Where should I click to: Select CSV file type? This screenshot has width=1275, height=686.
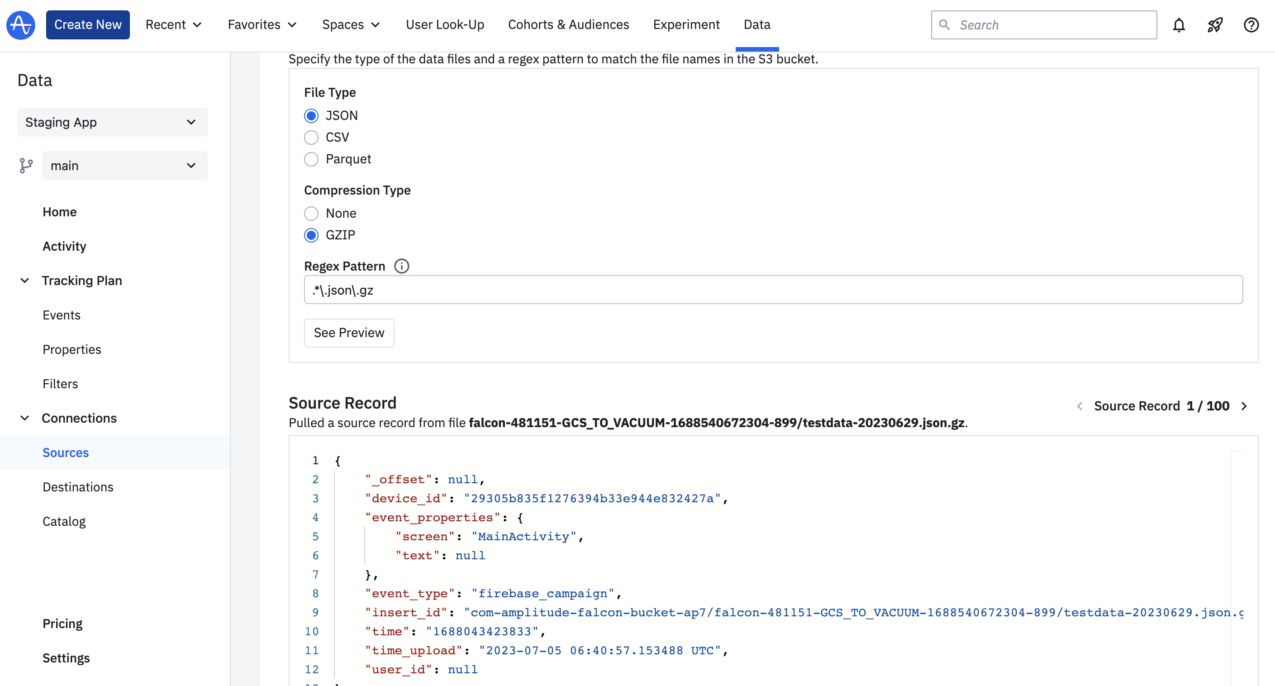point(311,138)
